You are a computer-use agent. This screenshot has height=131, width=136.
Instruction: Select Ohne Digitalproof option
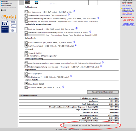pos(26,73)
